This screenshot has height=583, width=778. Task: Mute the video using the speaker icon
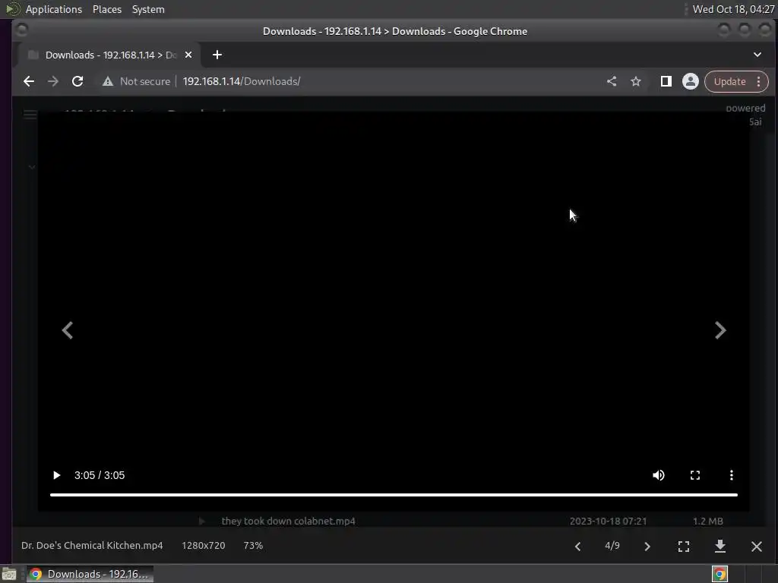click(x=659, y=475)
